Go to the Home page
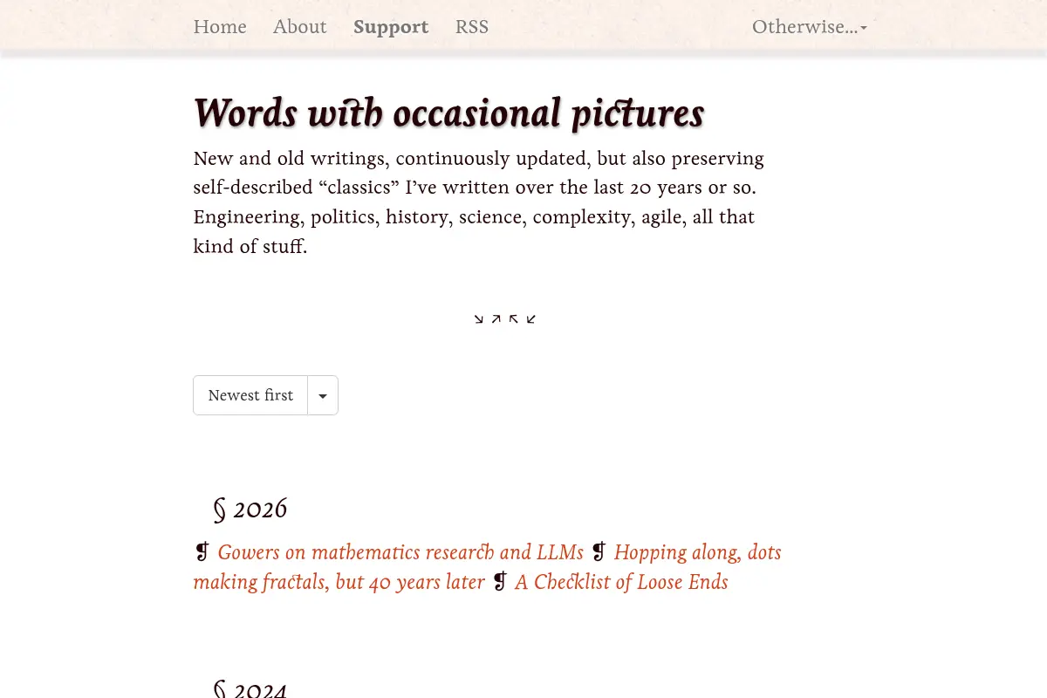The height and width of the screenshot is (698, 1047). point(220,27)
